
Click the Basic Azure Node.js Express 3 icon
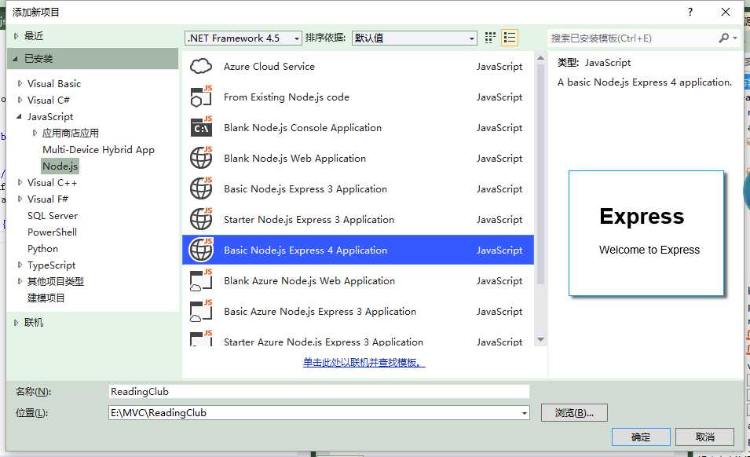point(201,311)
